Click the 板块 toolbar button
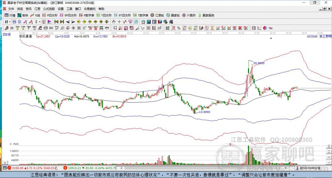This screenshot has width=332, height=178. tap(23, 15)
